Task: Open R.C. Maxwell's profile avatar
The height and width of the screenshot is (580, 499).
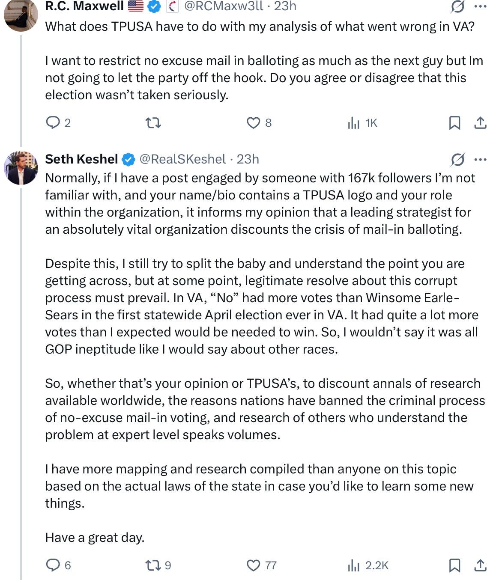Action: [x=21, y=15]
